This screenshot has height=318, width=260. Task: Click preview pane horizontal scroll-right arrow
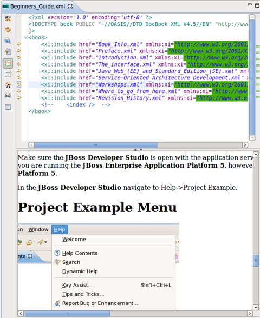(x=250, y=313)
